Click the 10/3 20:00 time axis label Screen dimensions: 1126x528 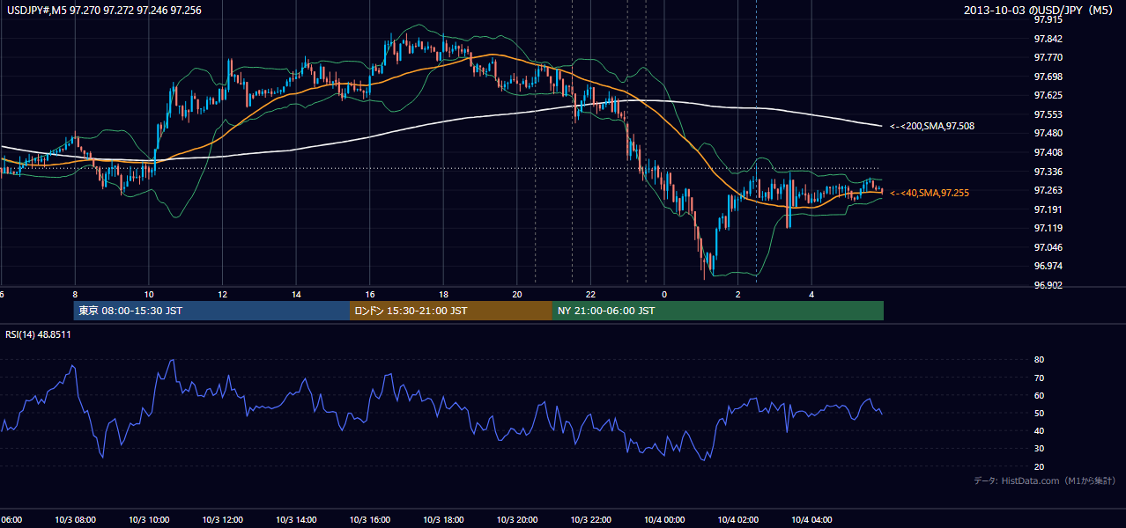[x=517, y=520]
